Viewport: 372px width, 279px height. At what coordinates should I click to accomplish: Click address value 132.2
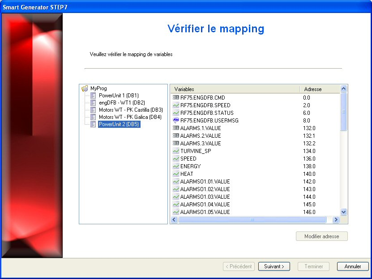[309, 143]
